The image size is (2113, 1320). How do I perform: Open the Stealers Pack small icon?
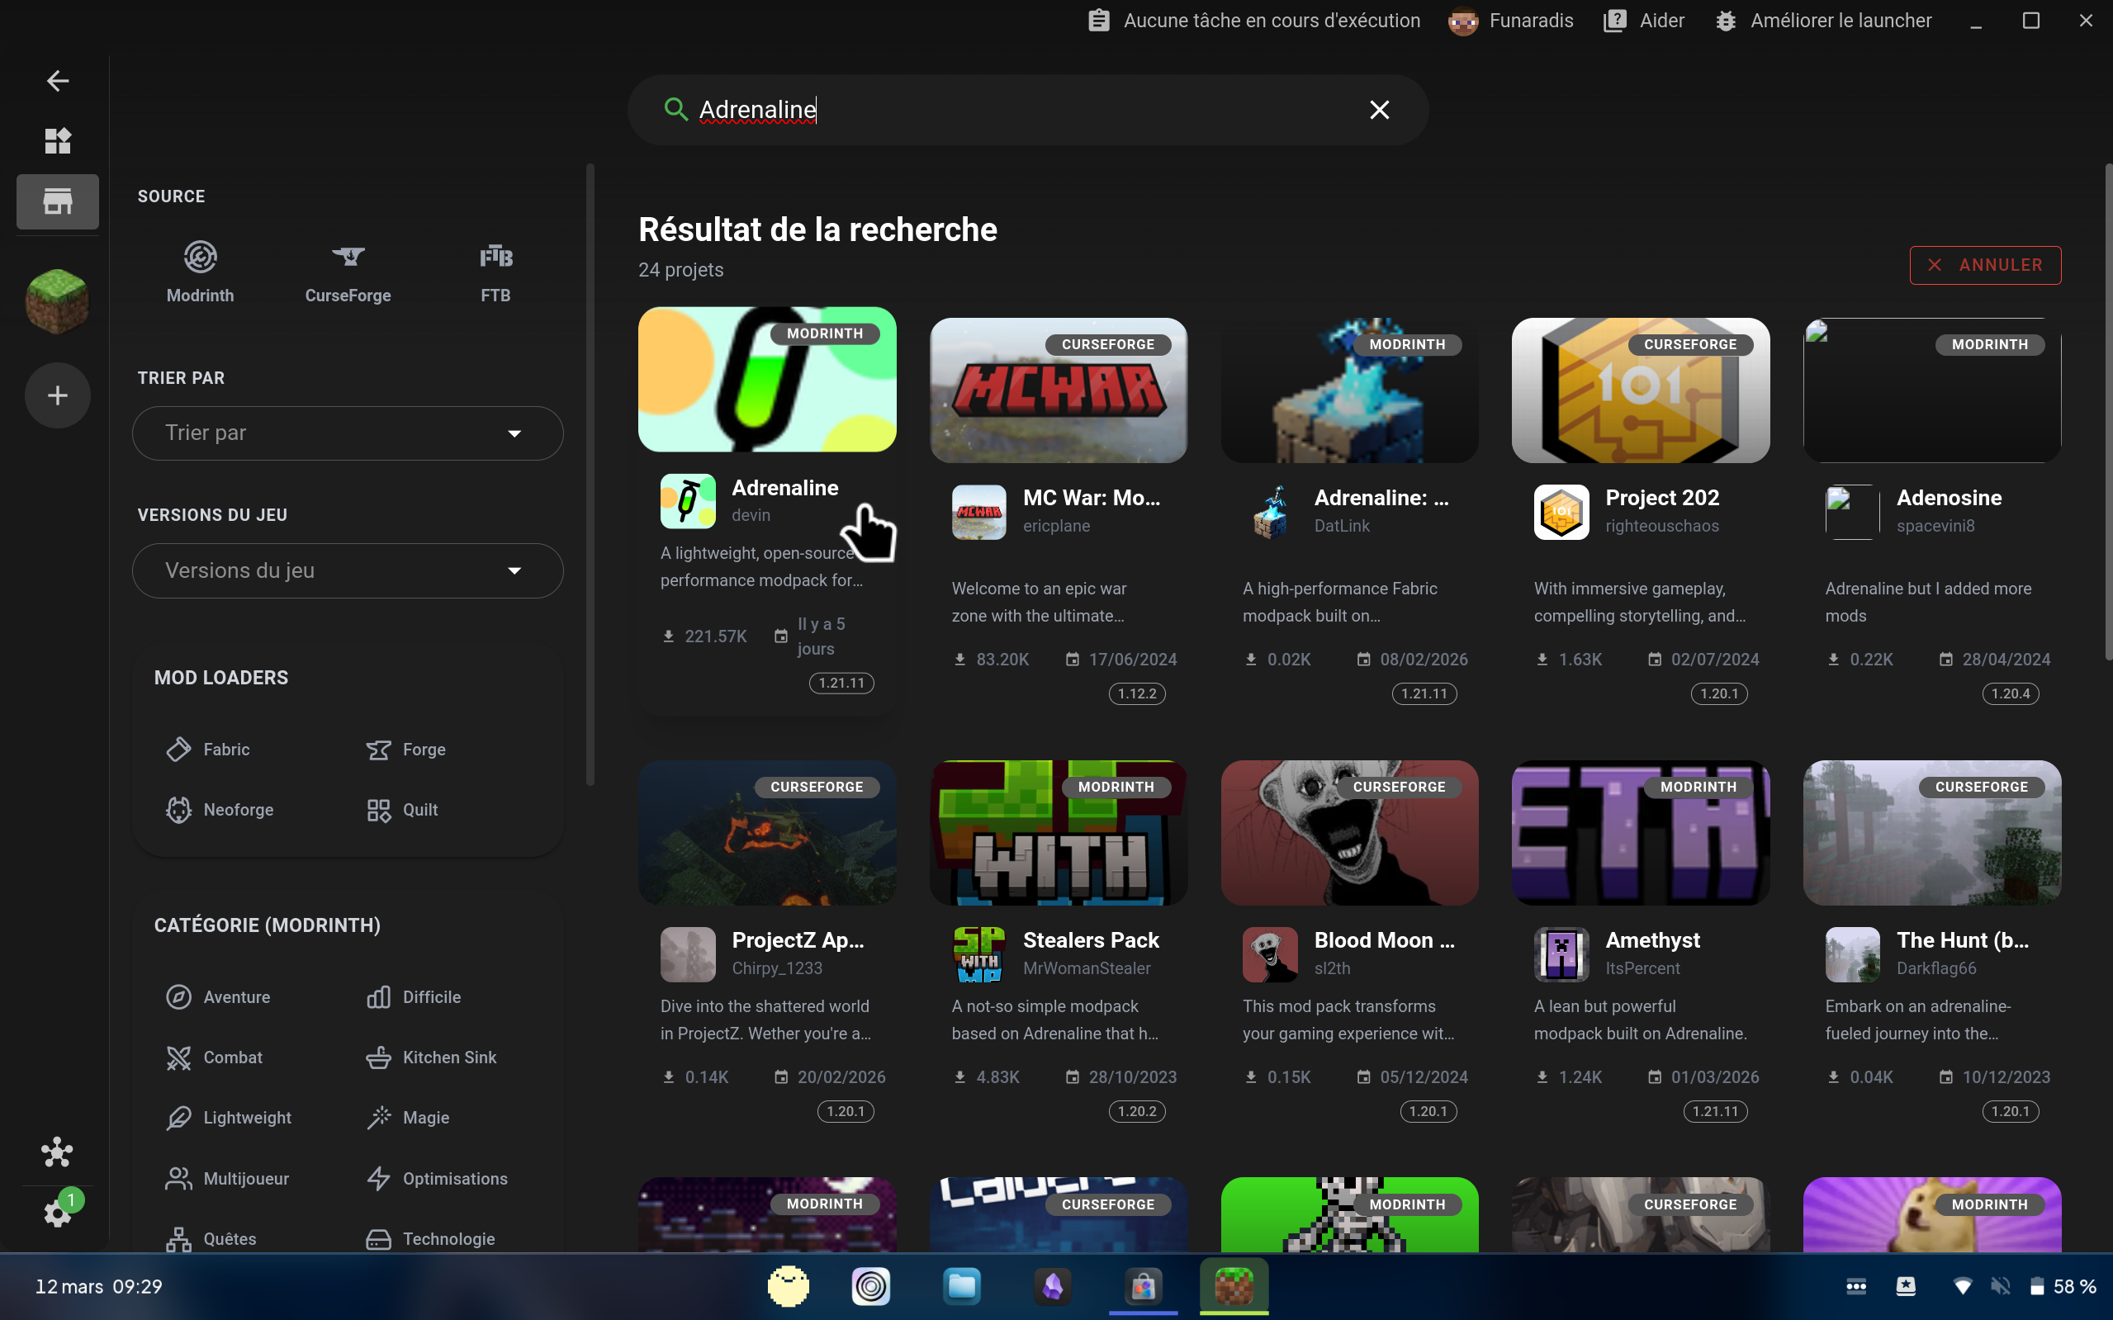pyautogui.click(x=978, y=955)
